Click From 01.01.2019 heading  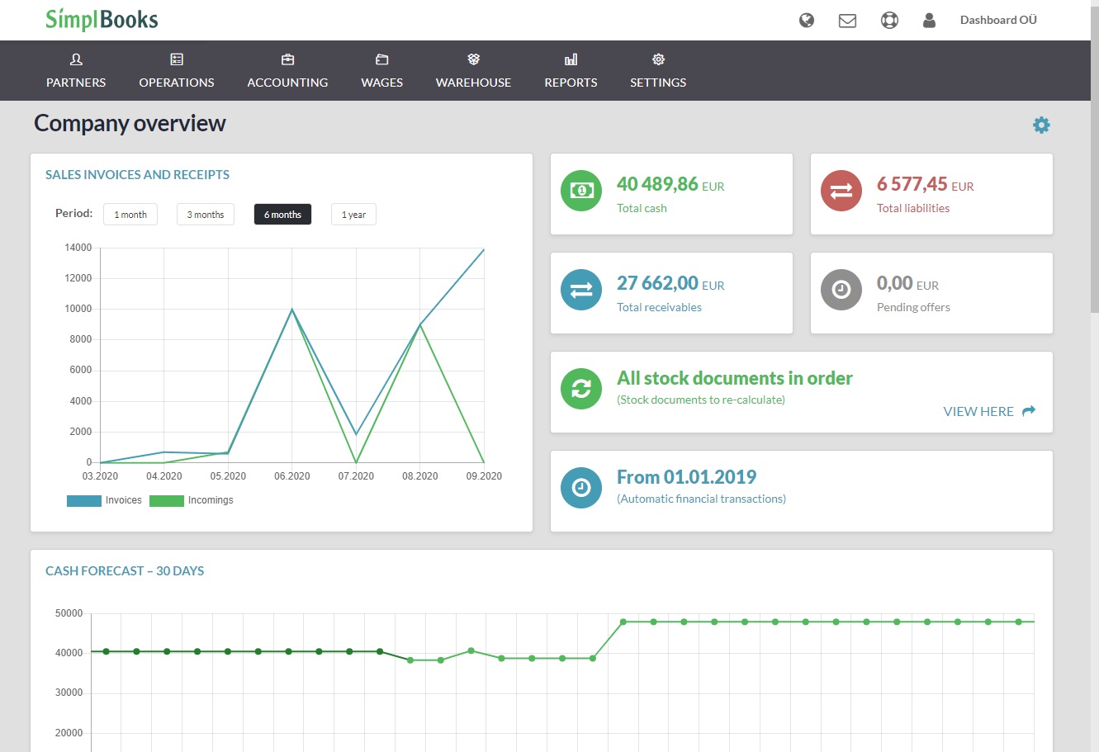pyautogui.click(x=686, y=477)
